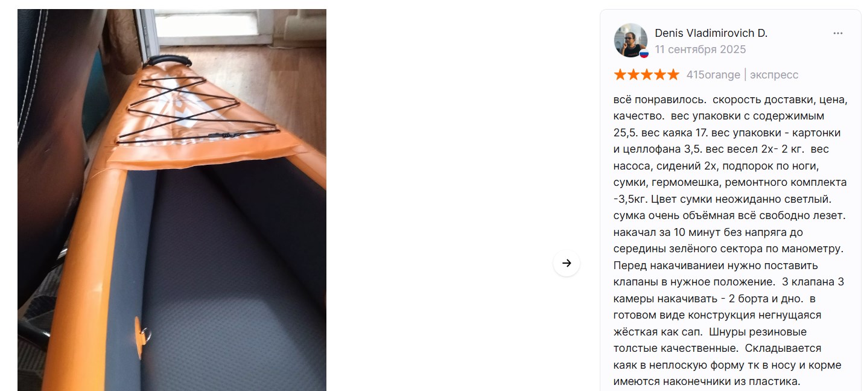Click Denis Vladimirovich's profile avatar
This screenshot has height=391, width=864.
point(631,40)
